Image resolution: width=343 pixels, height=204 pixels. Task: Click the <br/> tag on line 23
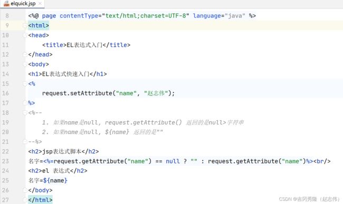tap(322, 161)
